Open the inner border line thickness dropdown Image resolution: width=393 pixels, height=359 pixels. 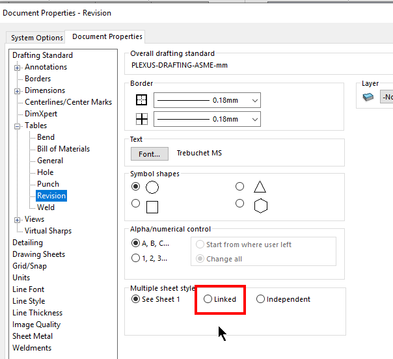tap(254, 119)
